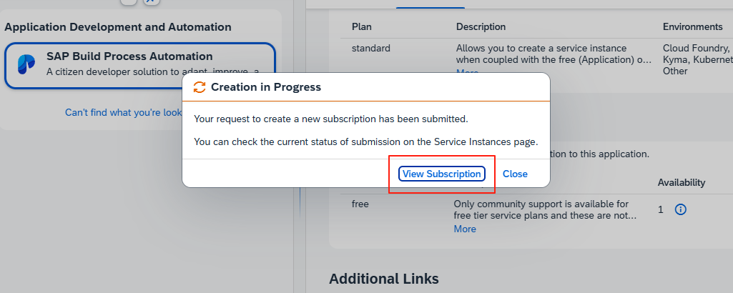Close the Creation in Progress dialog
The height and width of the screenshot is (293, 733).
click(515, 174)
